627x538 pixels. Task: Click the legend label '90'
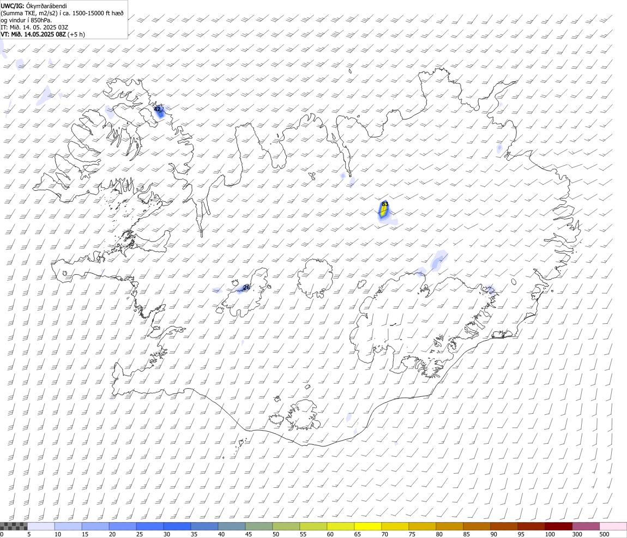(494, 534)
